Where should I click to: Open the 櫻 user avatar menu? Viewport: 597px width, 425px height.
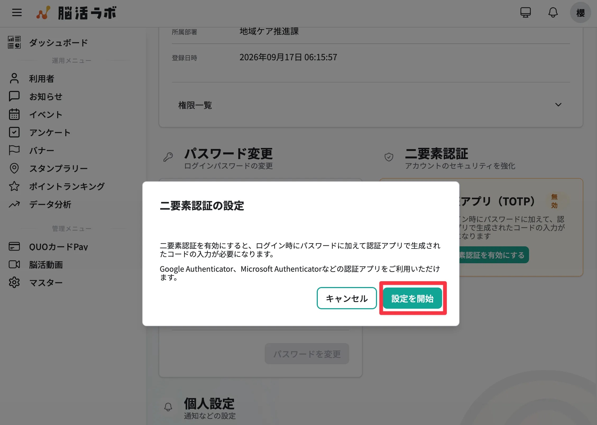point(581,13)
